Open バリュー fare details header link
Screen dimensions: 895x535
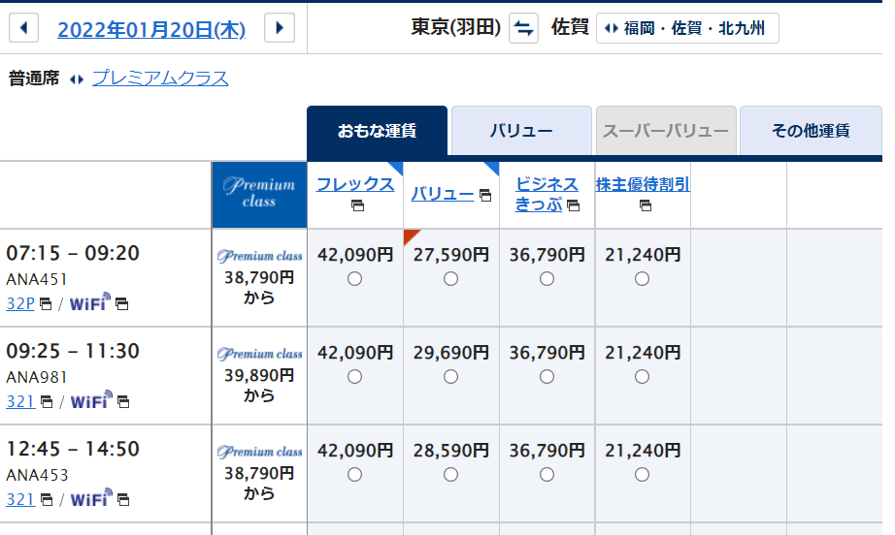[443, 194]
